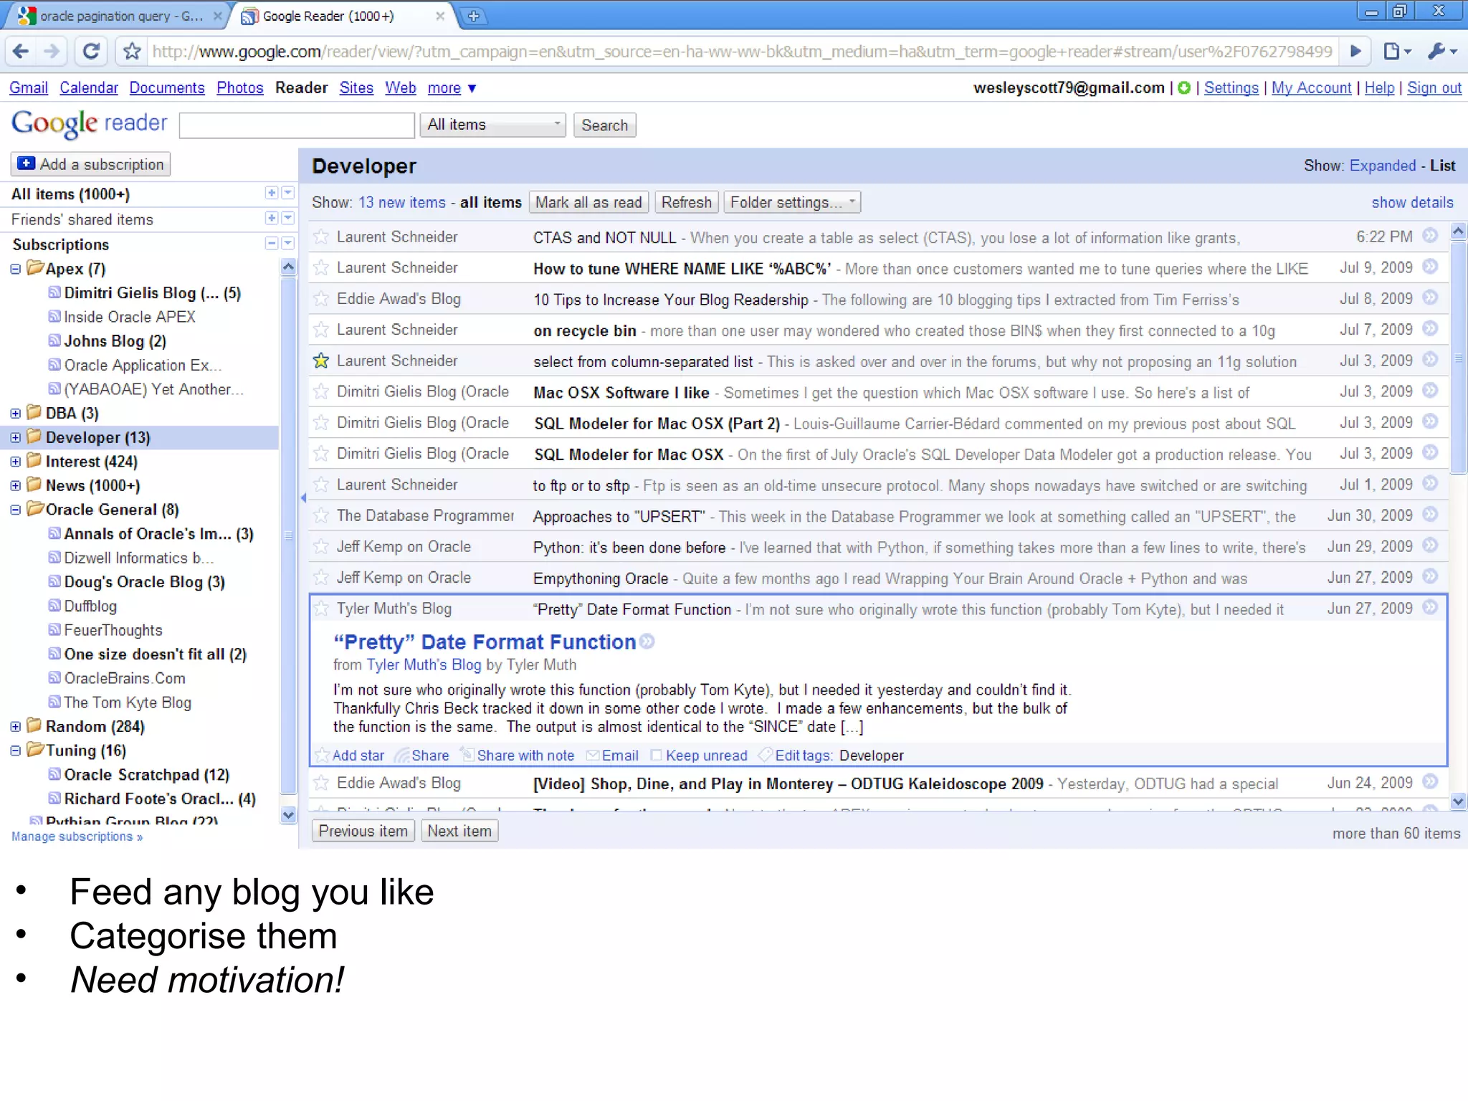Show only the 13 new items
Viewport: 1468px width, 1101px height.
click(402, 202)
